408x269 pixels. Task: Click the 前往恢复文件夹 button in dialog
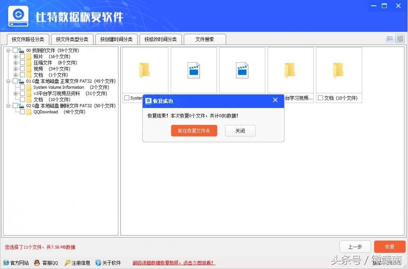coord(194,130)
